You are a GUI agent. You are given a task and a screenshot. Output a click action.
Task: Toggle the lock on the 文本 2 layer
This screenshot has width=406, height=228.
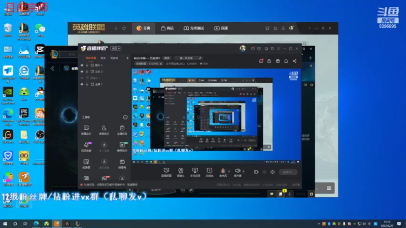point(87,71)
